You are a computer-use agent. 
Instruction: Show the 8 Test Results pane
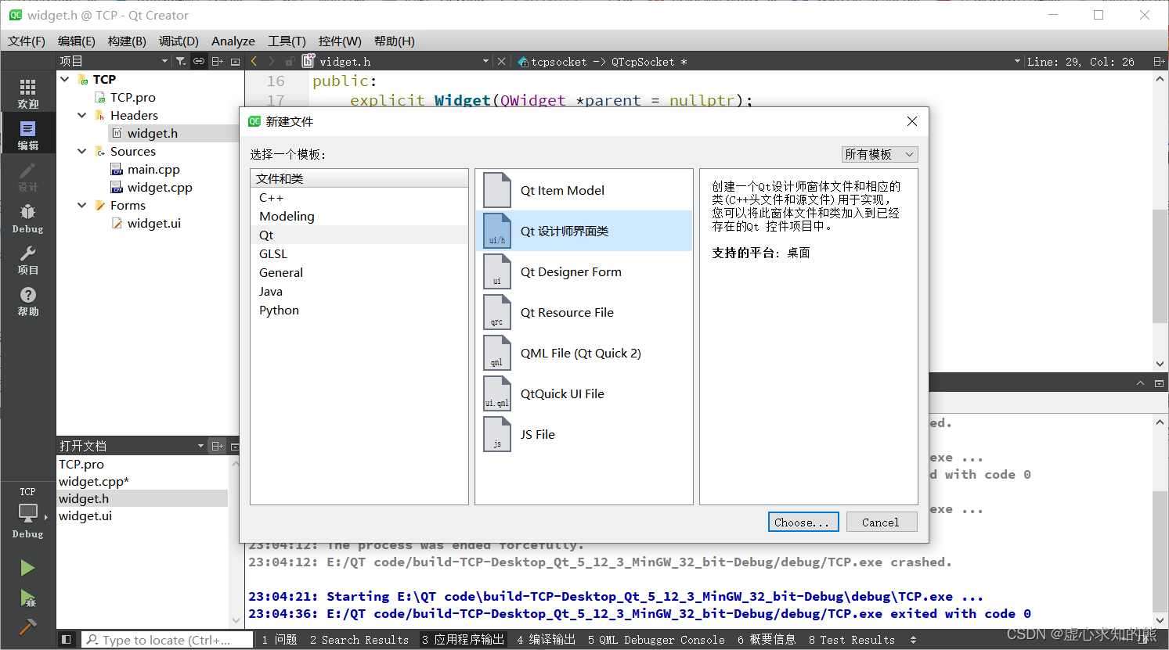(852, 639)
